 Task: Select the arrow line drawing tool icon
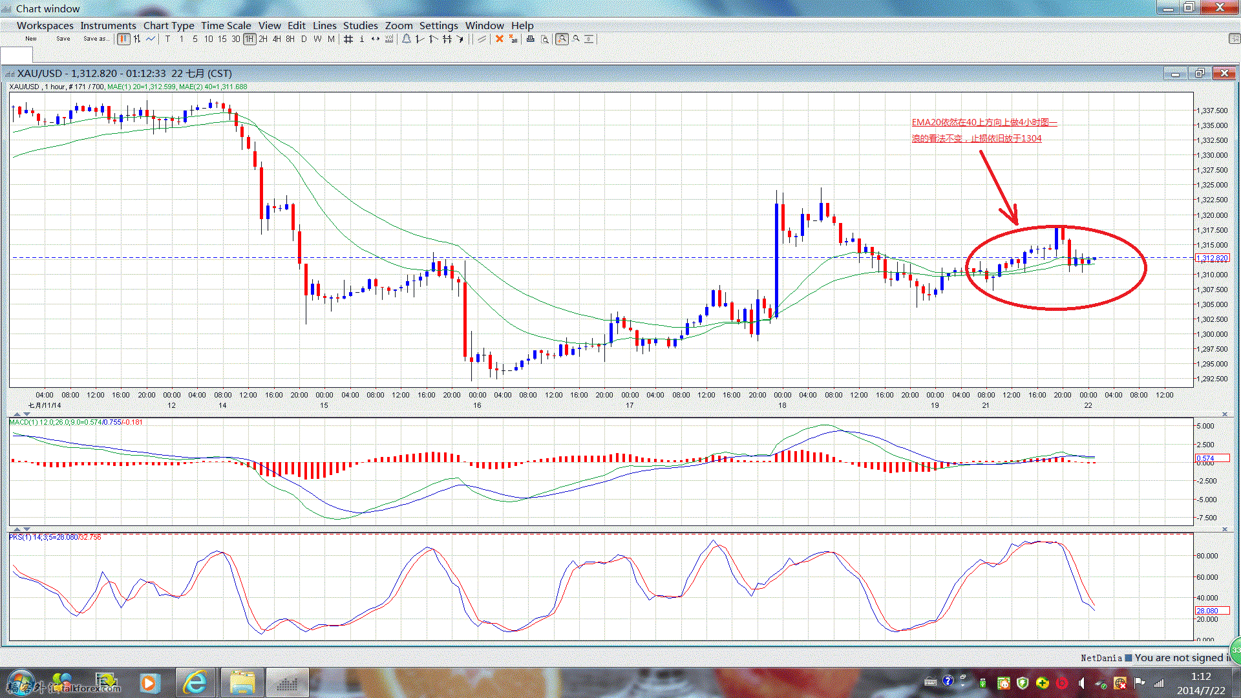tap(460, 39)
